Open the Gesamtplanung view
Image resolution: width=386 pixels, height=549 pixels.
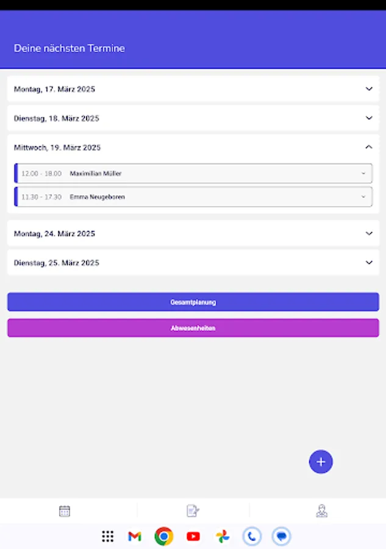pos(193,301)
